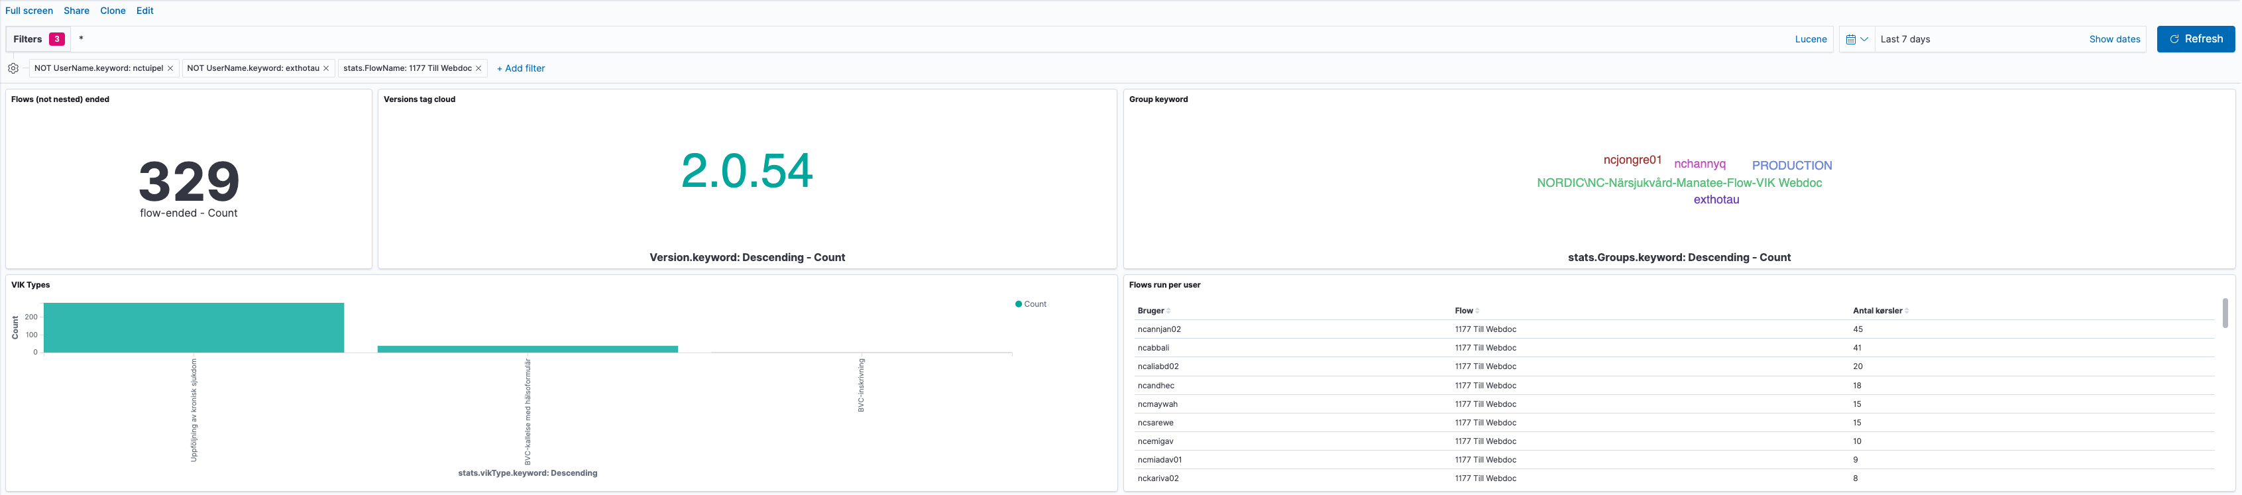The height and width of the screenshot is (495, 2242).
Task: Select the ncannjan02 user row
Action: (1675, 329)
